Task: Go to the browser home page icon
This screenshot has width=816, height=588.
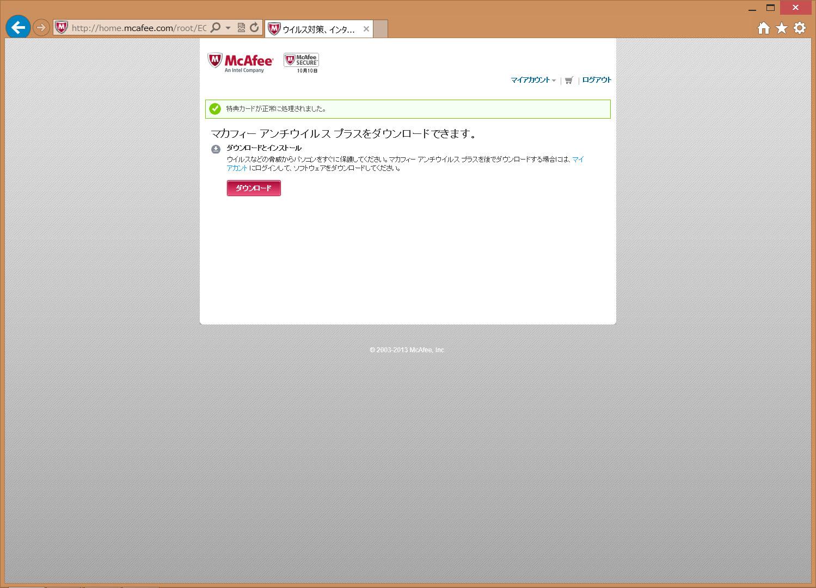Action: pyautogui.click(x=764, y=28)
